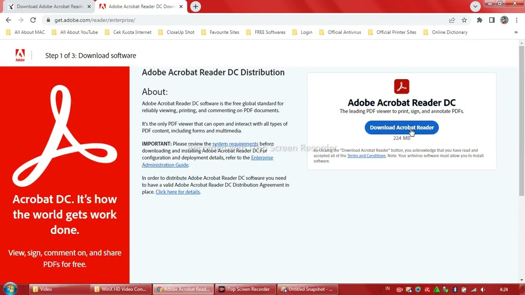Viewport: 525px width, 295px height.
Task: Open the CloseUp Shot bookmark folder
Action: point(176,32)
